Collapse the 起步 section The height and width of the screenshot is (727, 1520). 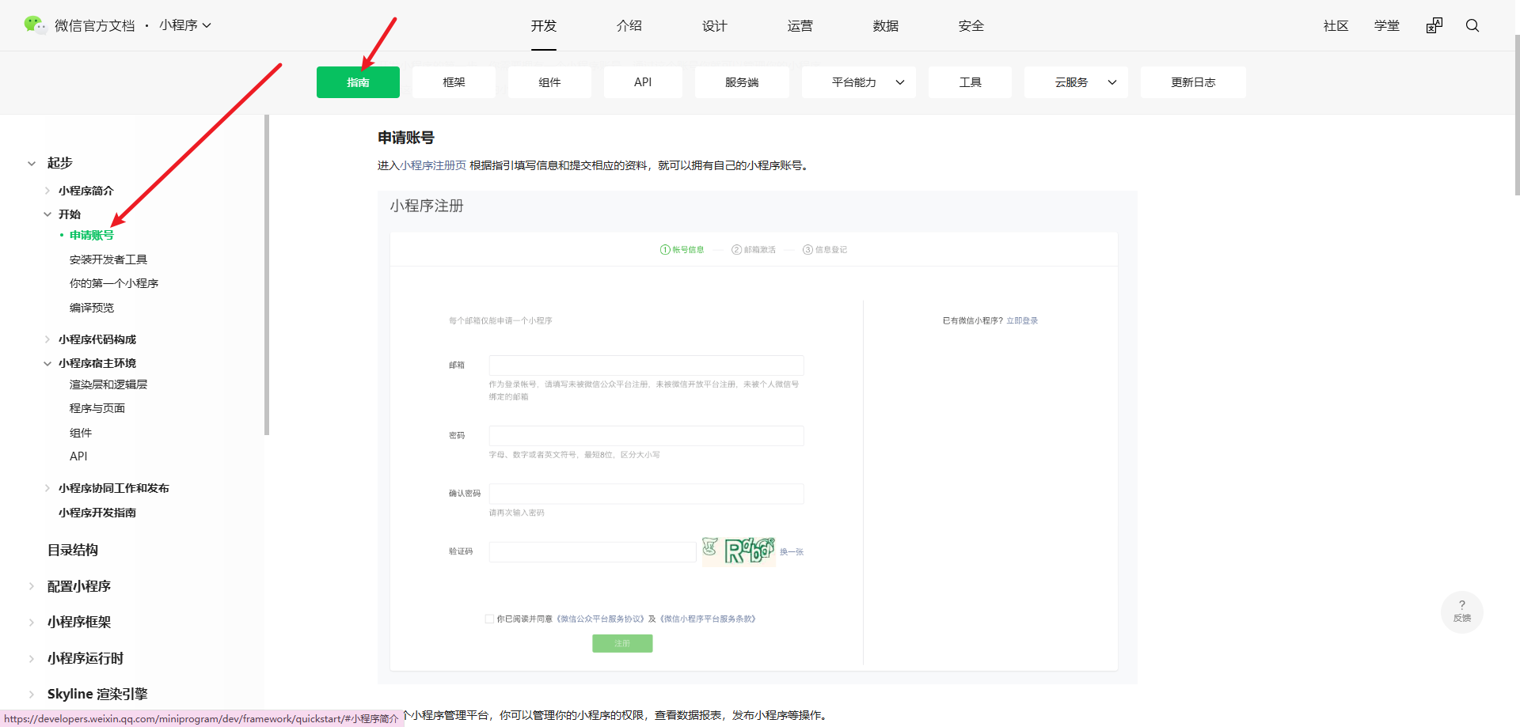(x=32, y=163)
